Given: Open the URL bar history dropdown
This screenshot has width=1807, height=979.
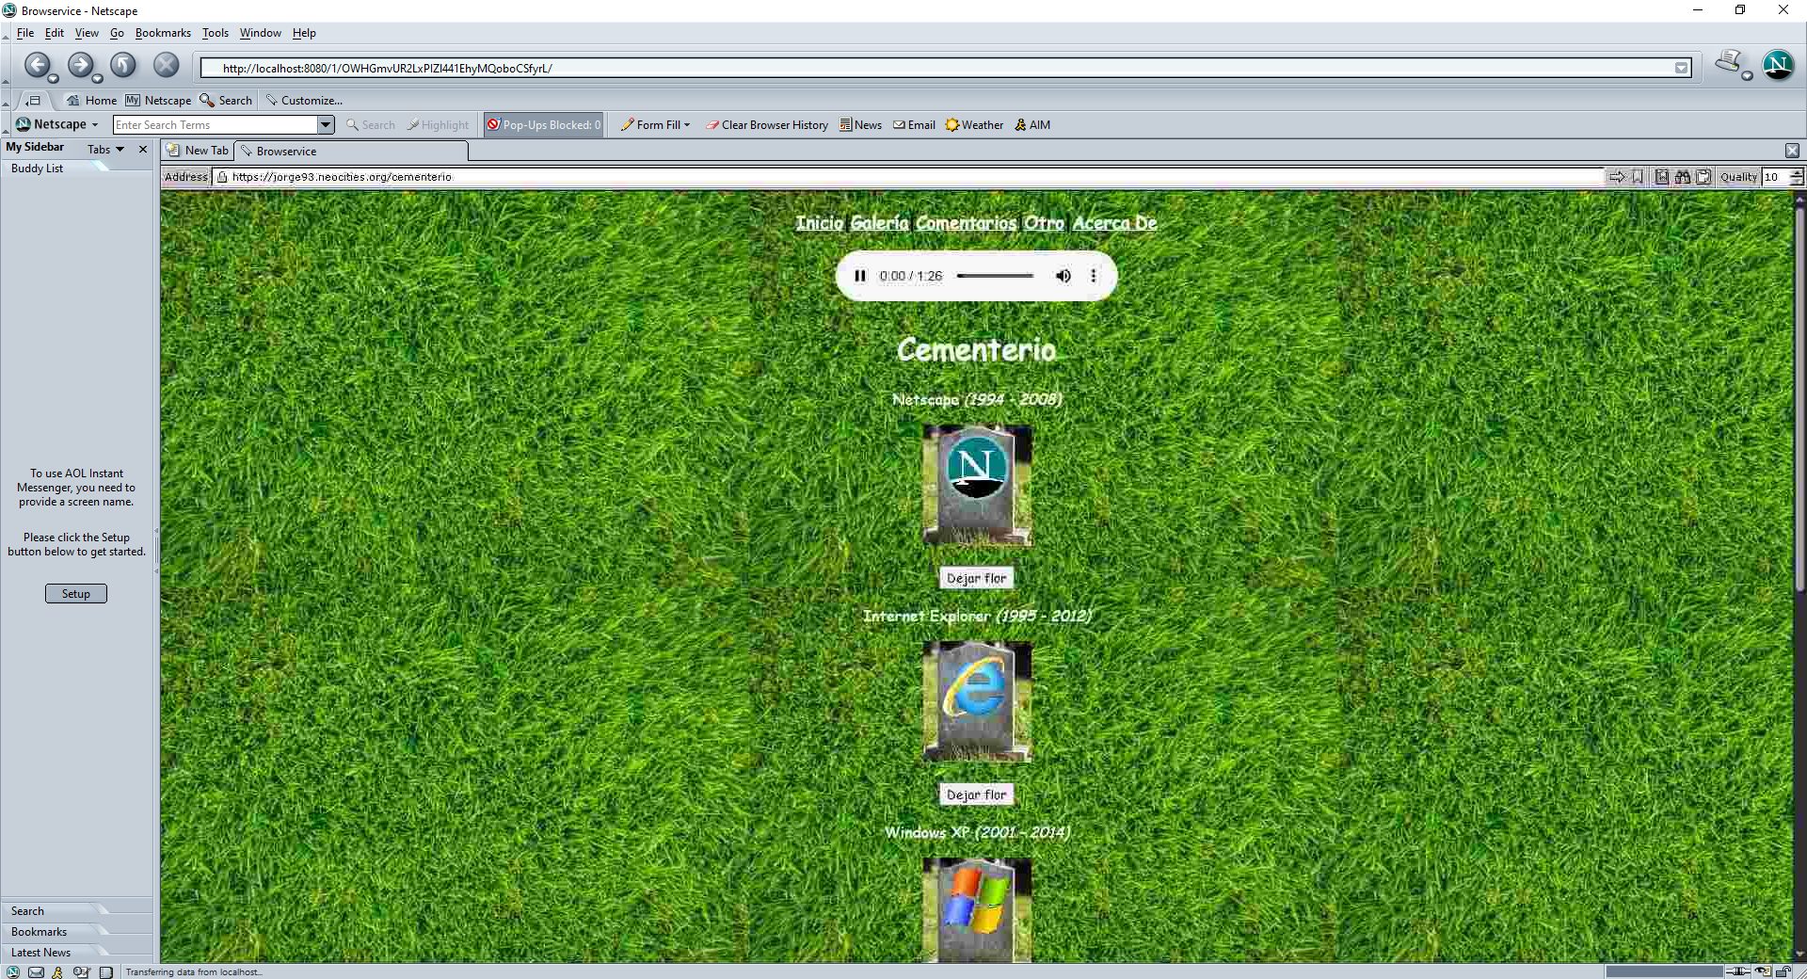Looking at the screenshot, I should (1681, 68).
